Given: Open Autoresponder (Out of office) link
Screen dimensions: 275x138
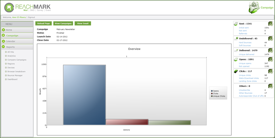Looking at the screenshot, I should pyautogui.click(x=251, y=96).
